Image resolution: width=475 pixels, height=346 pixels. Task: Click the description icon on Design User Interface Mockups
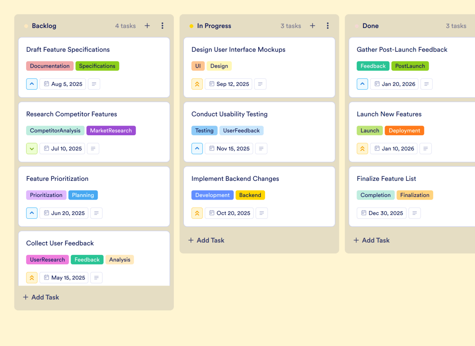tap(260, 84)
